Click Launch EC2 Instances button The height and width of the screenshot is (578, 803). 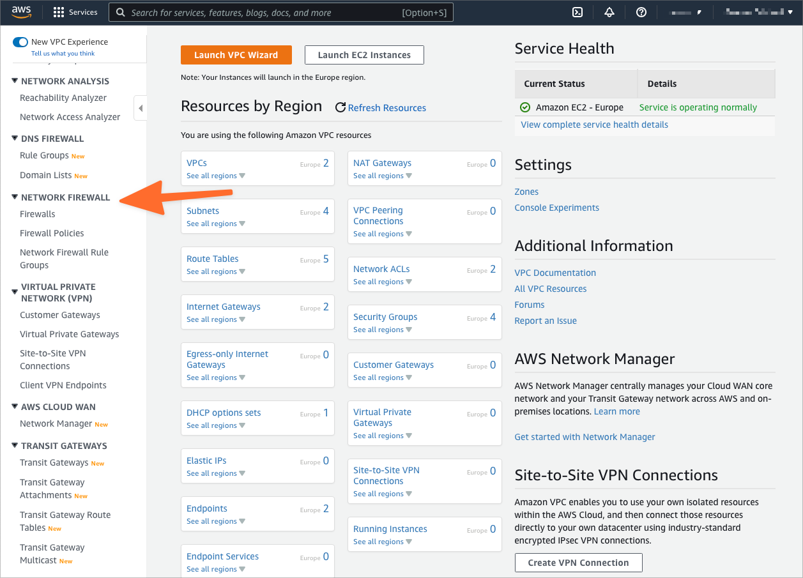(x=364, y=55)
